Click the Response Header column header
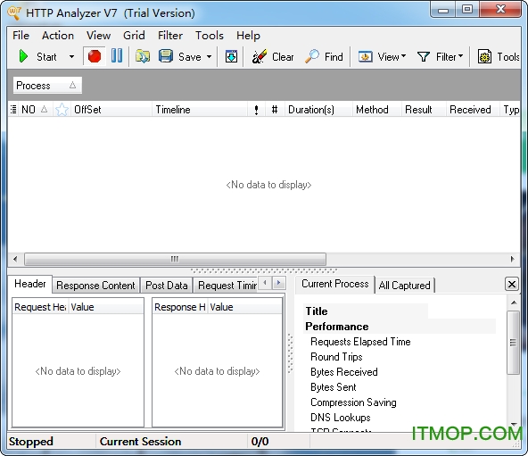This screenshot has width=528, height=456. click(180, 307)
